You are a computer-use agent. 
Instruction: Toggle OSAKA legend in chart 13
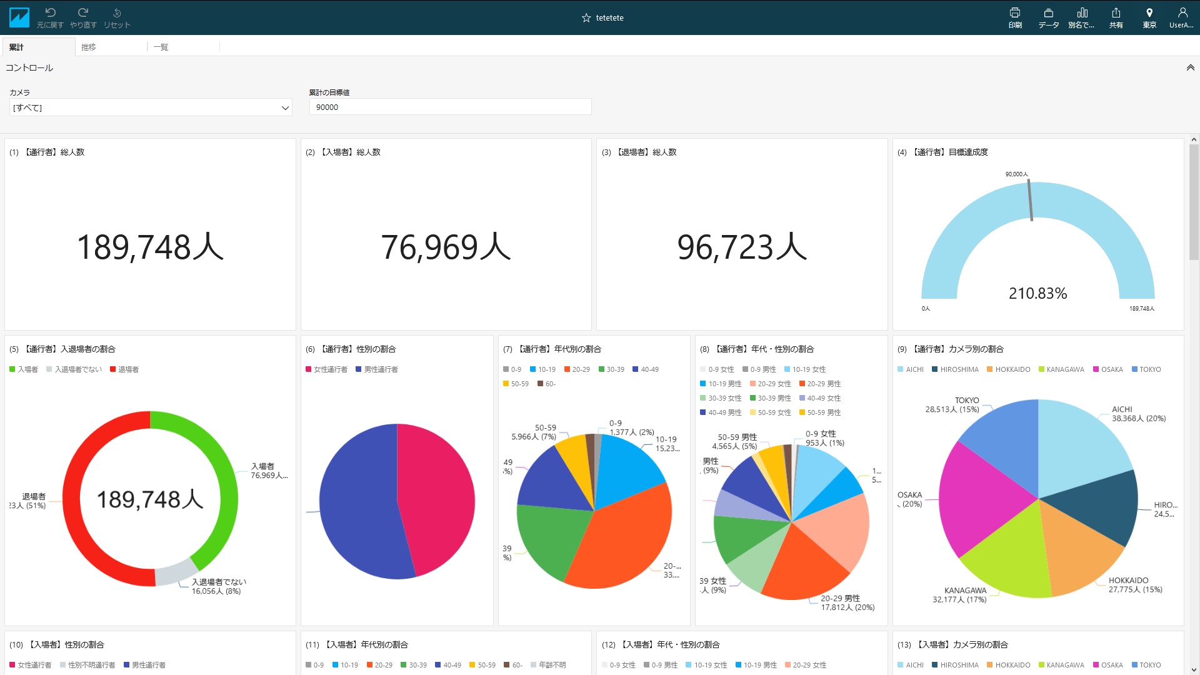point(1108,665)
